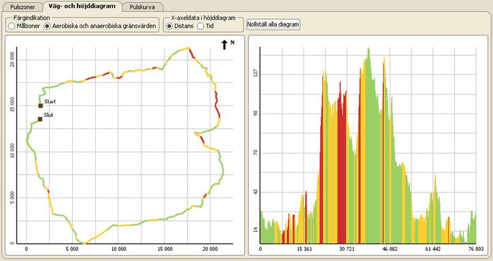Select Distans for the x-axis
This screenshot has height=261, width=493.
pos(169,26)
